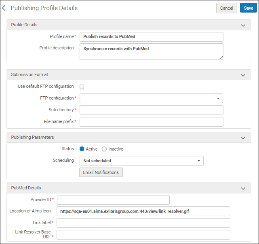
Task: Click the Publishing Profile Details heading
Action: pyautogui.click(x=44, y=8)
